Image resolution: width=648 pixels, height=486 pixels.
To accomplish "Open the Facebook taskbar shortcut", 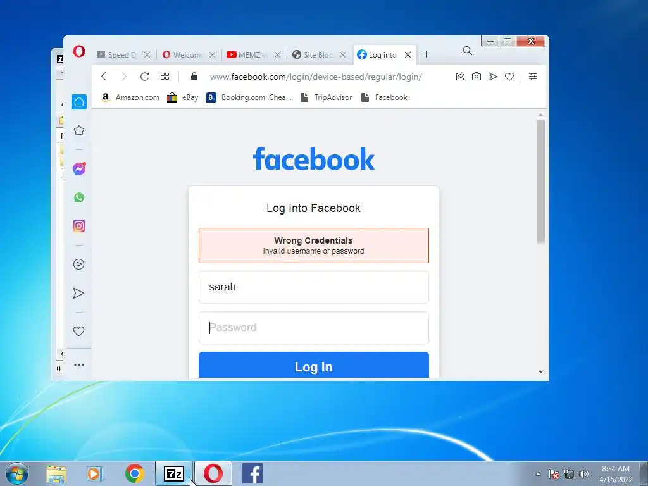I will [252, 473].
